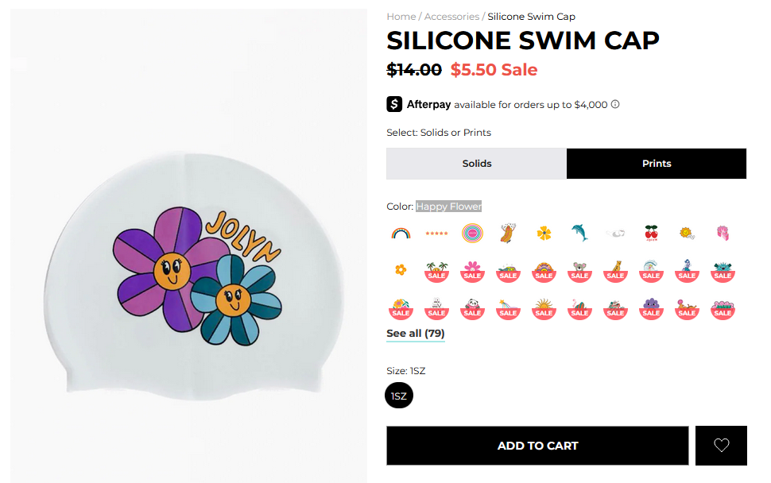Add item to wishlist heart icon
Viewport: 771px width, 483px height.
click(721, 446)
